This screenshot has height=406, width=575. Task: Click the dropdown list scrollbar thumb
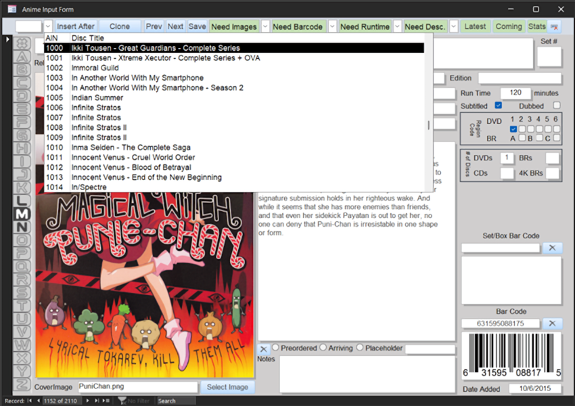tap(428, 125)
